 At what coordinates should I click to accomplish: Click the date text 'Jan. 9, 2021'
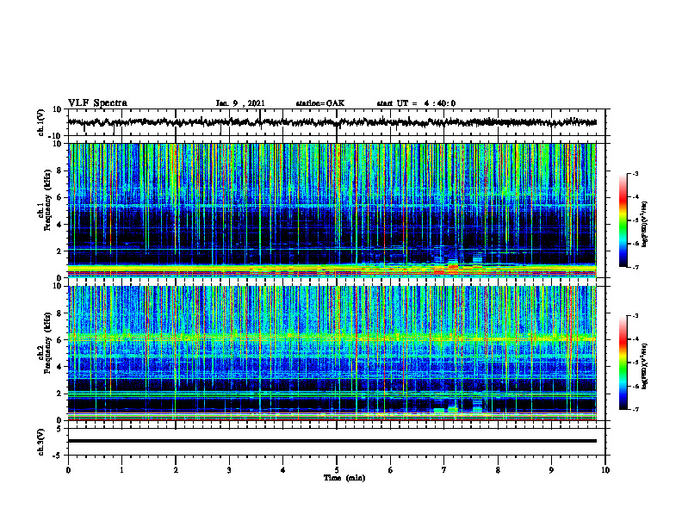[x=240, y=103]
